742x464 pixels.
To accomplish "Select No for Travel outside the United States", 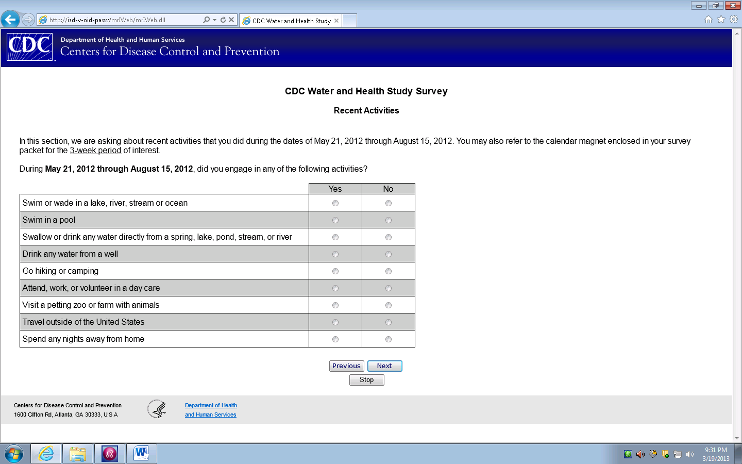I will 389,322.
